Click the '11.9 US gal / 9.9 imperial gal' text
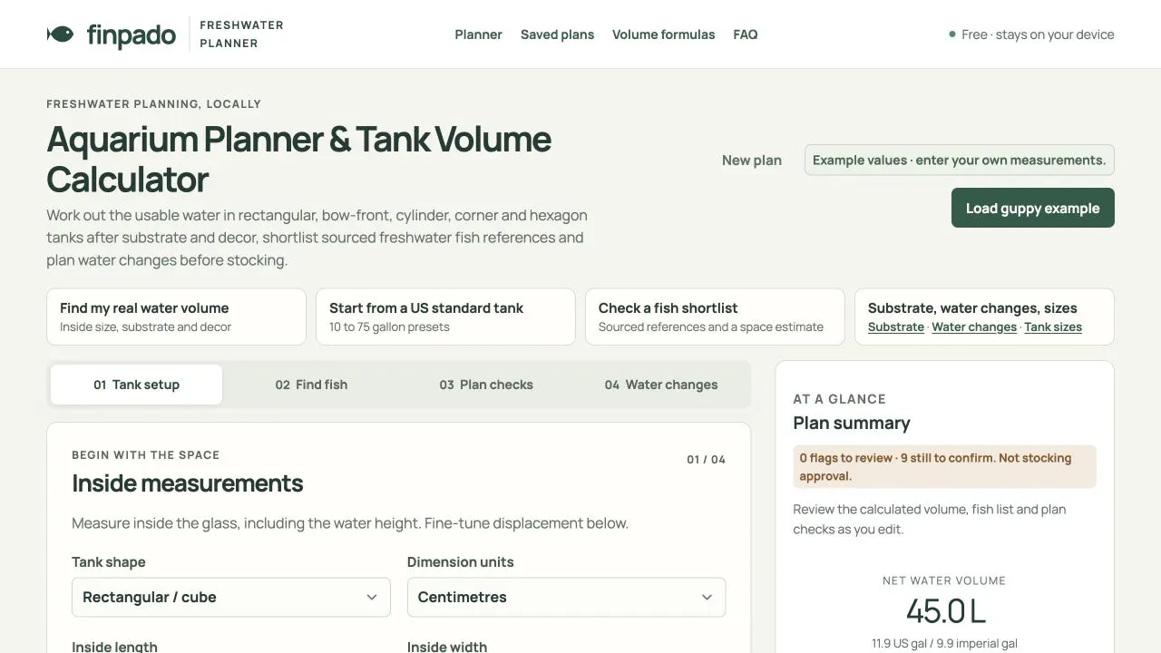Screen dimensions: 1161x653 pyautogui.click(x=945, y=644)
